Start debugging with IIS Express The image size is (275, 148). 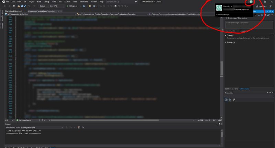point(72,6)
